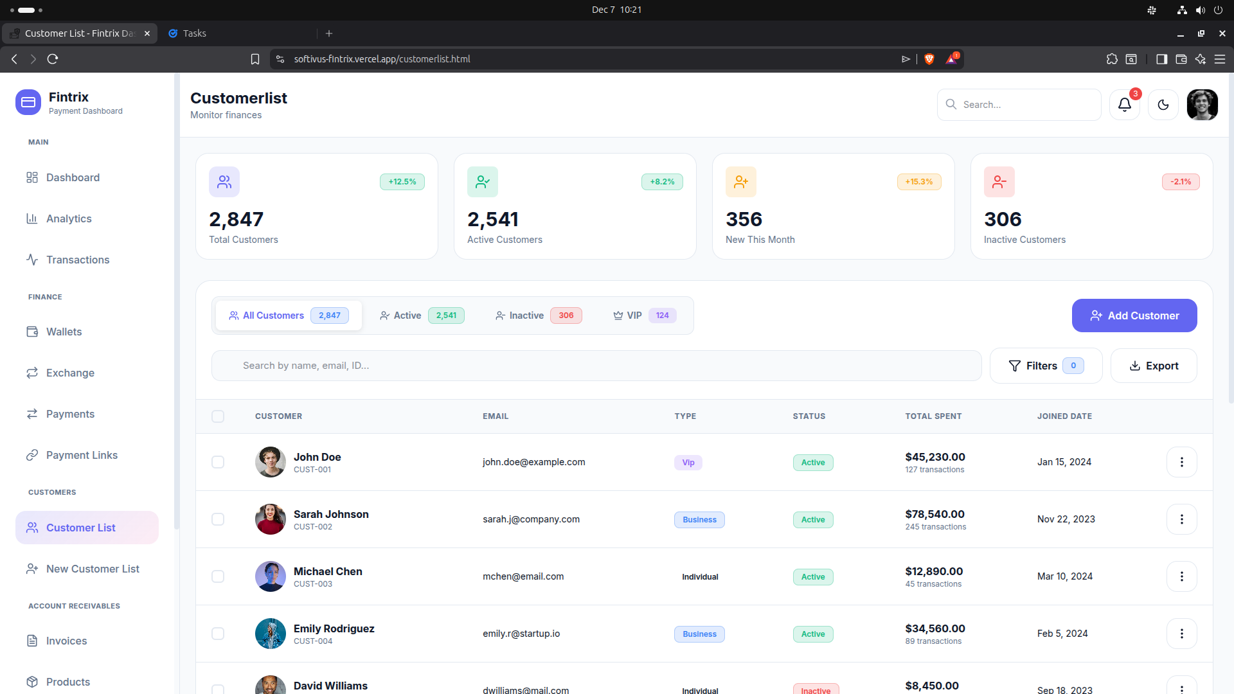
Task: Open the Exchange section
Action: (33, 373)
